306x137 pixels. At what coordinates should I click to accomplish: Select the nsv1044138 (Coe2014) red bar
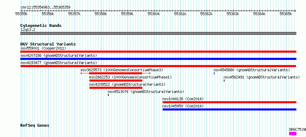pyautogui.click(x=230, y=102)
